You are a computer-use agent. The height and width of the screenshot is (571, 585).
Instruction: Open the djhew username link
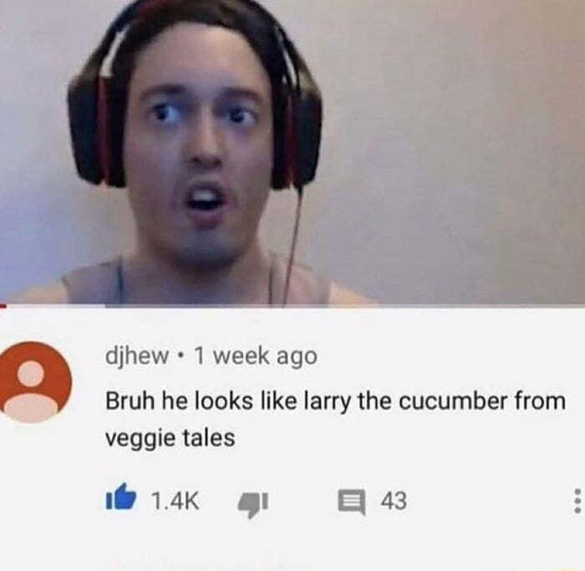pos(136,355)
